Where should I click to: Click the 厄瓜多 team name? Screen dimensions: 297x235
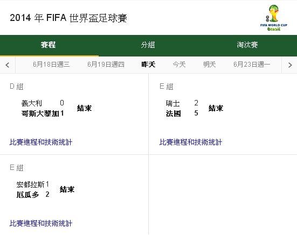27,195
